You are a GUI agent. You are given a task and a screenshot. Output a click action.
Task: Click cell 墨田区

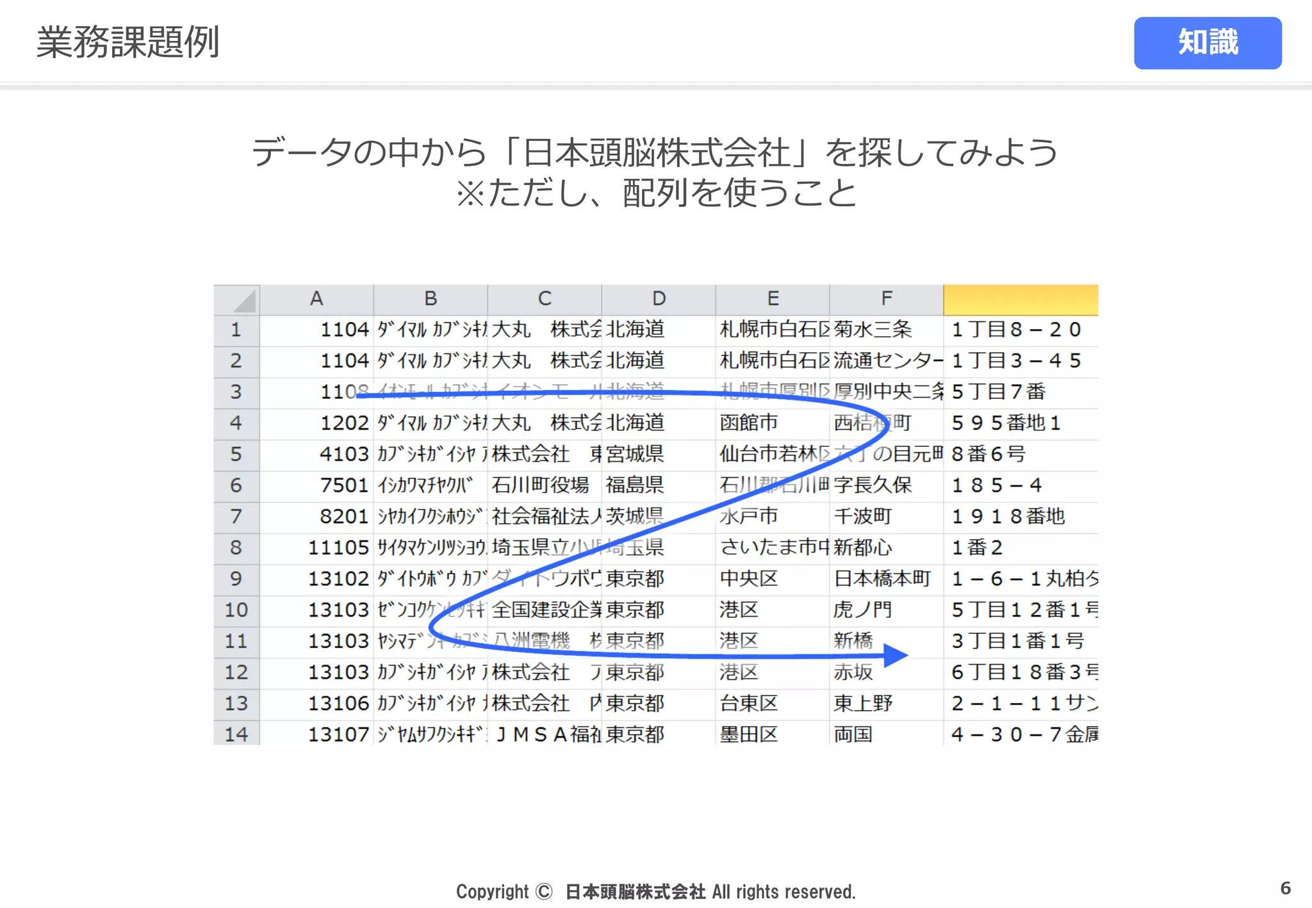coord(773,734)
